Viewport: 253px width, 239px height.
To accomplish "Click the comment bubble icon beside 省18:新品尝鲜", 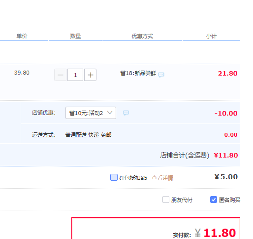I will 161,75.
